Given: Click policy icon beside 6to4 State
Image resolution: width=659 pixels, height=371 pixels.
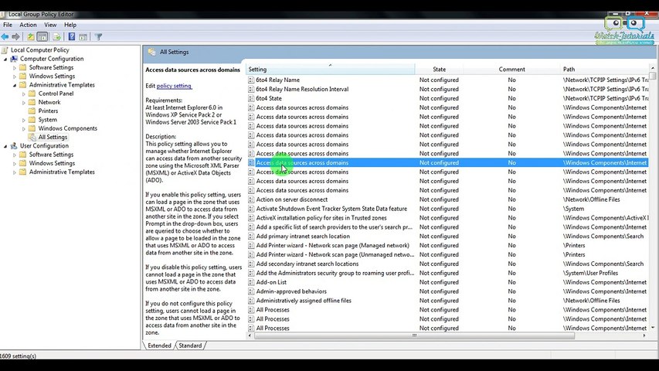Looking at the screenshot, I should tap(251, 98).
